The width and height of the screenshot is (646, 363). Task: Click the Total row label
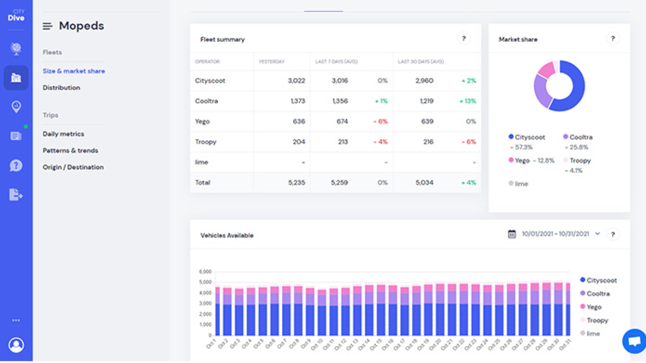click(203, 183)
